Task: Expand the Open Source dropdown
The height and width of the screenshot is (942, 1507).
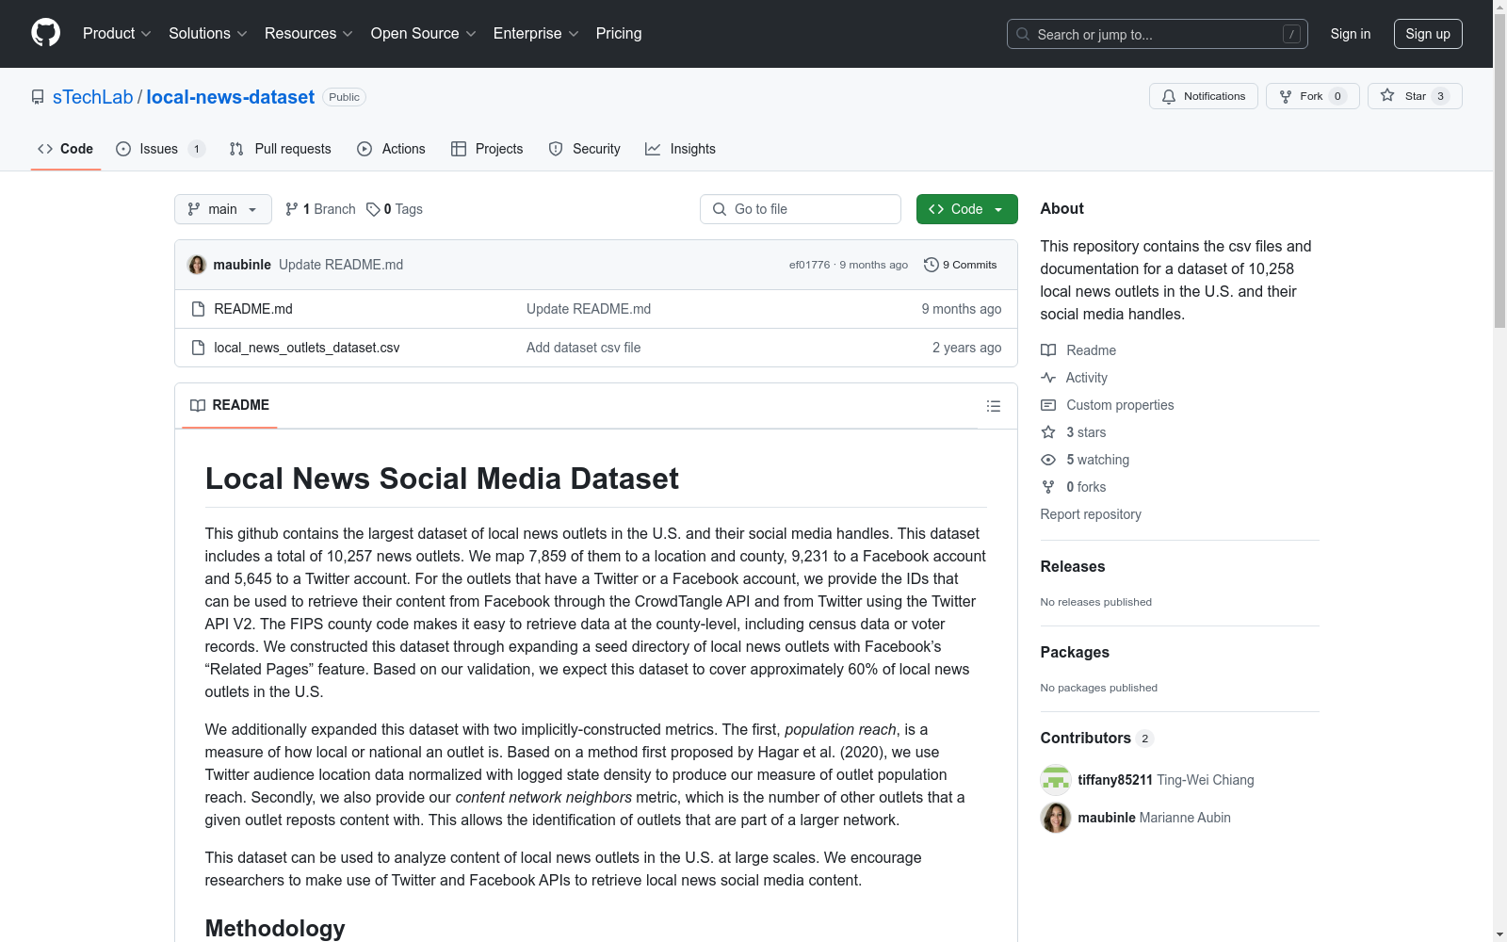Action: pyautogui.click(x=424, y=34)
